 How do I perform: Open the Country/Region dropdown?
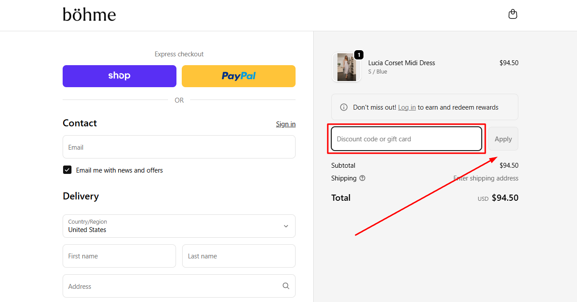tap(179, 226)
